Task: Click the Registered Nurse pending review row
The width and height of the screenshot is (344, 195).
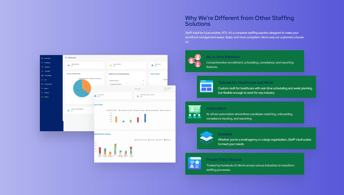Action: point(126,81)
